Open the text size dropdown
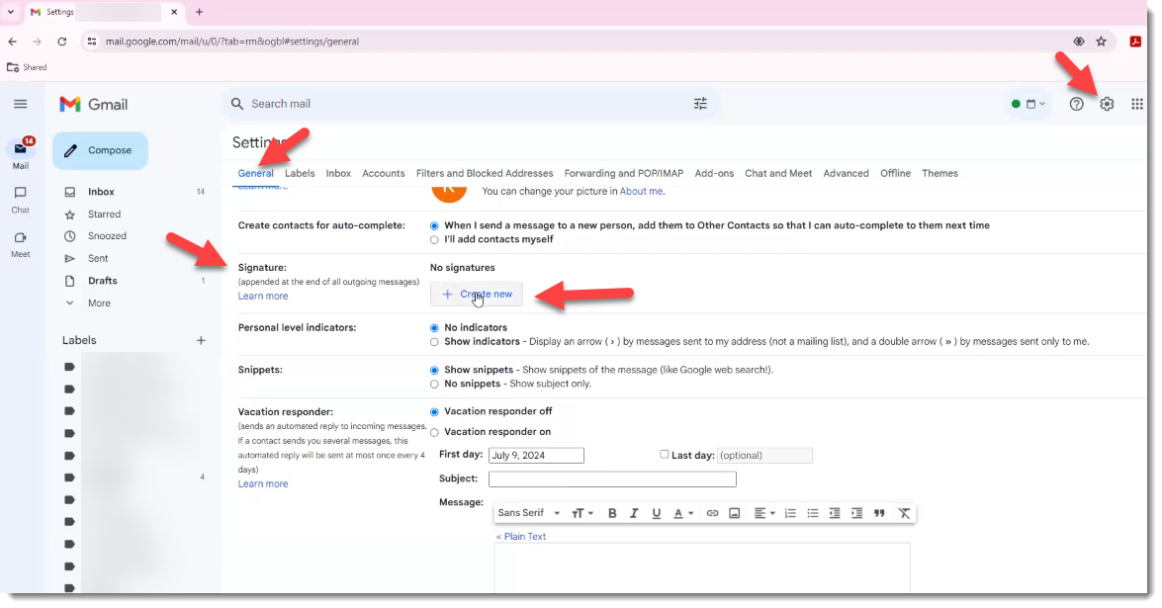The width and height of the screenshot is (1162, 608). (x=582, y=513)
